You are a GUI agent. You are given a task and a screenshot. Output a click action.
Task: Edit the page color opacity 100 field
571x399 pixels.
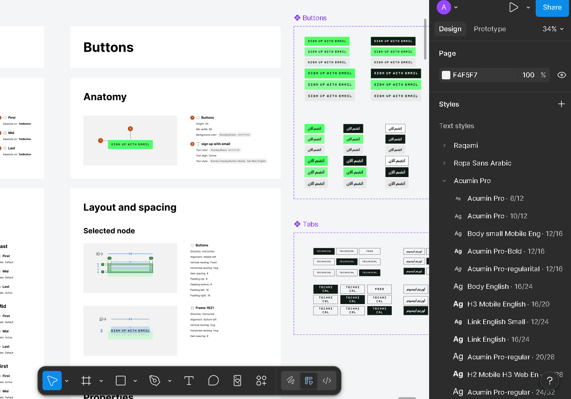[528, 75]
